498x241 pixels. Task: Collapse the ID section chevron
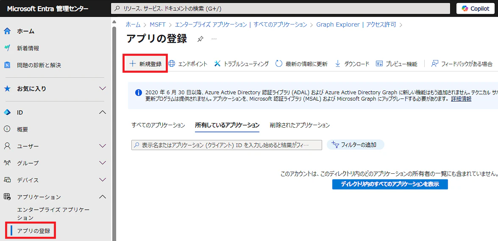102,112
